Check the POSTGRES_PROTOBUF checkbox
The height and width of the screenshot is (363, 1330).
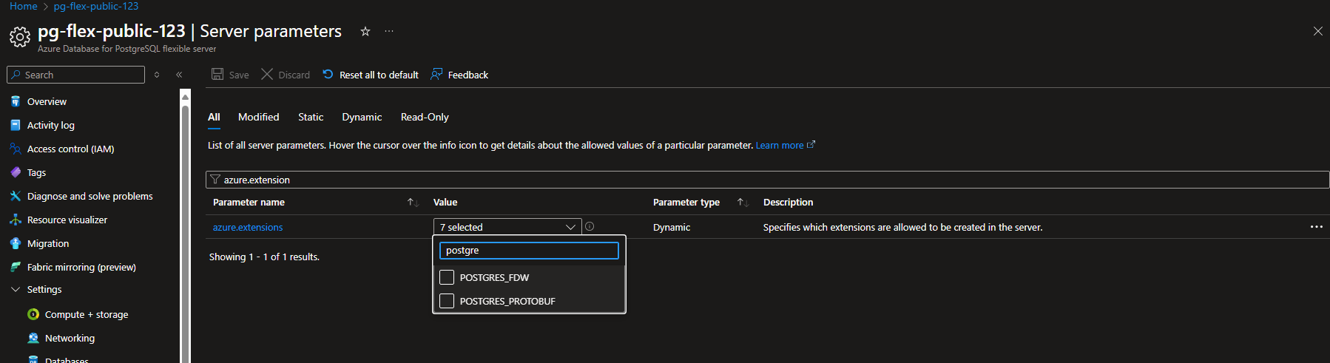pyautogui.click(x=447, y=301)
